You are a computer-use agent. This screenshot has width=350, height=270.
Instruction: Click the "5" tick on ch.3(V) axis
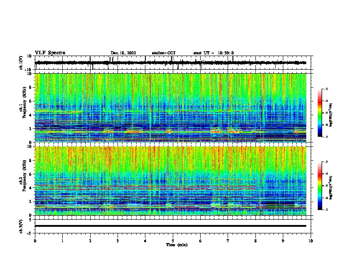(31, 219)
